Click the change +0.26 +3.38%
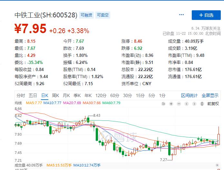The width and height of the screenshot is (224, 170). tap(69, 31)
